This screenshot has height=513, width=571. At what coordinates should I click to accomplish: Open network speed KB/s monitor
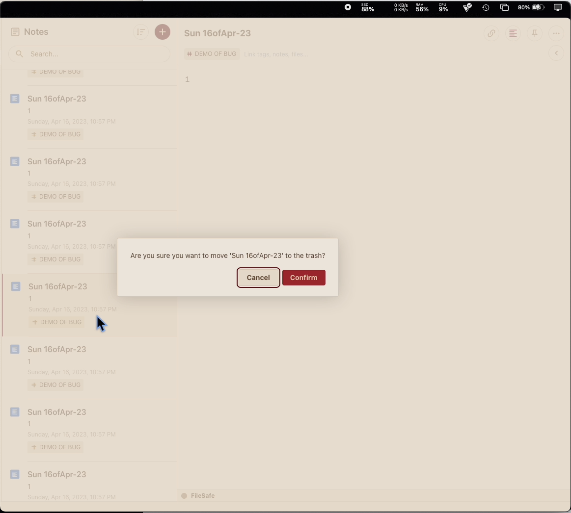click(401, 8)
